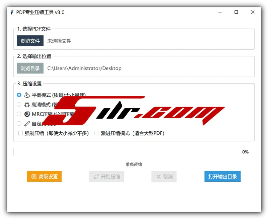Click the 开始压缩 start button
Screen dimensions: 268x219
click(107, 176)
